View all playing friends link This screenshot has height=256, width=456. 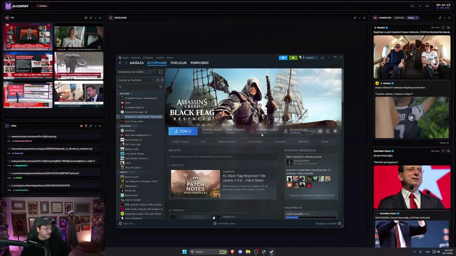[312, 195]
